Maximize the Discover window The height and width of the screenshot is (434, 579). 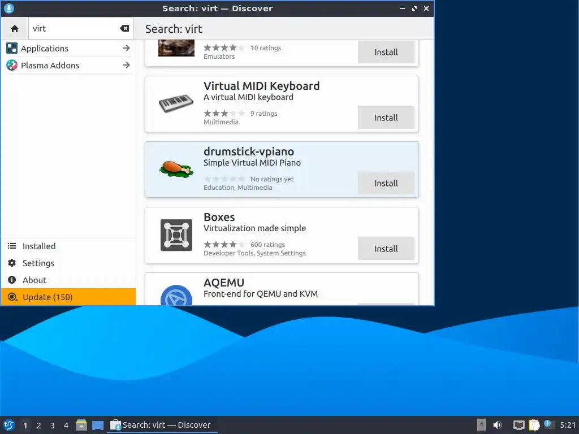[414, 8]
